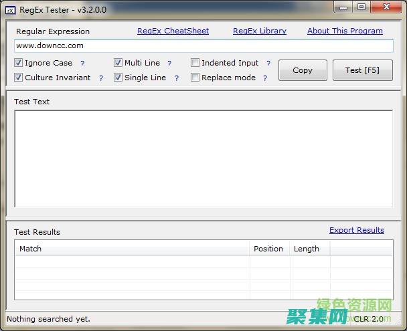Open the RegEx Library link

tap(259, 31)
